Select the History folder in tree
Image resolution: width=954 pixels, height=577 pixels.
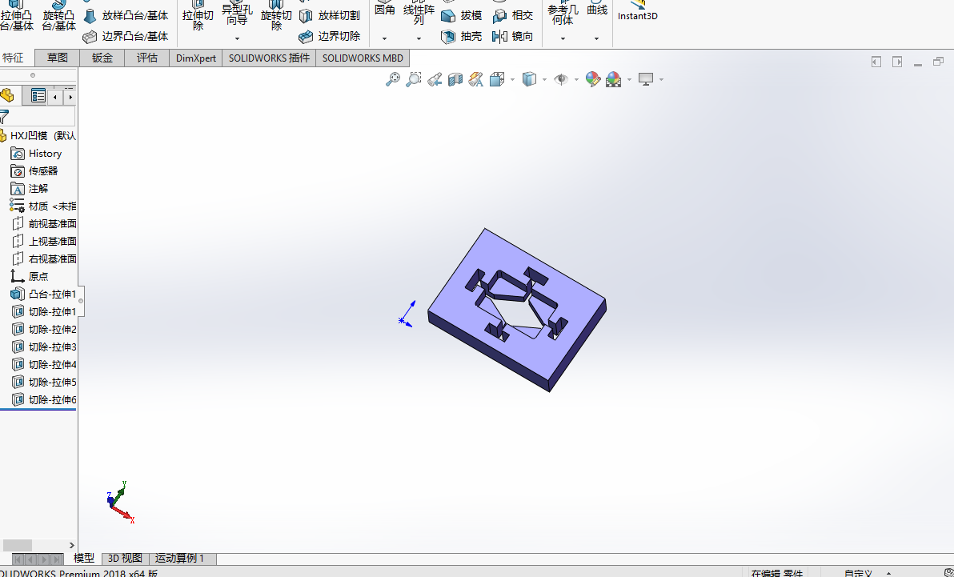37,154
